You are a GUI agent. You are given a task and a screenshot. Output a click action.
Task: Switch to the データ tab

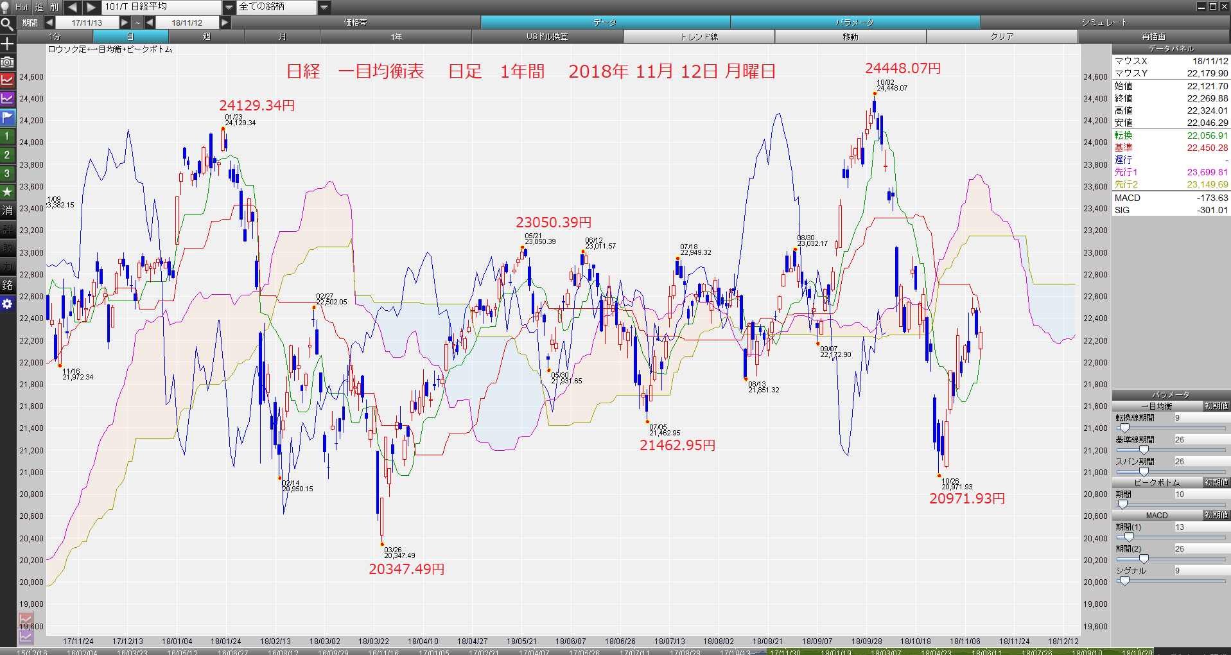pyautogui.click(x=605, y=22)
